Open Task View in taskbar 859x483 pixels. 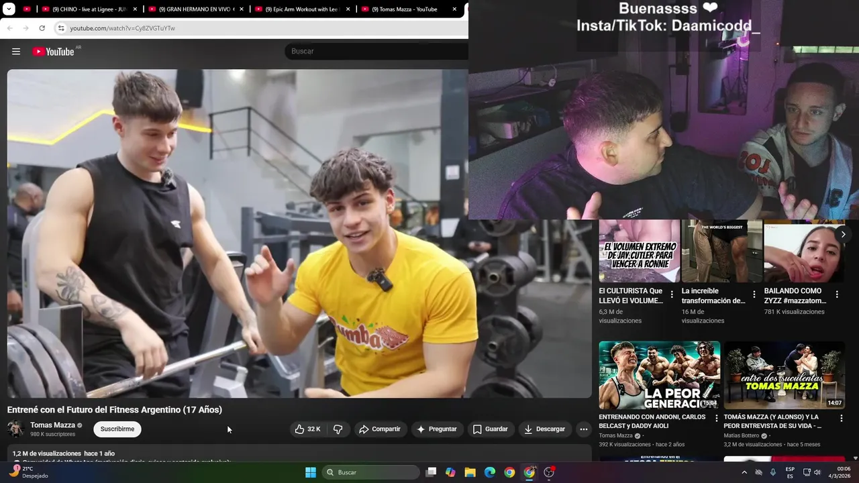tap(431, 472)
